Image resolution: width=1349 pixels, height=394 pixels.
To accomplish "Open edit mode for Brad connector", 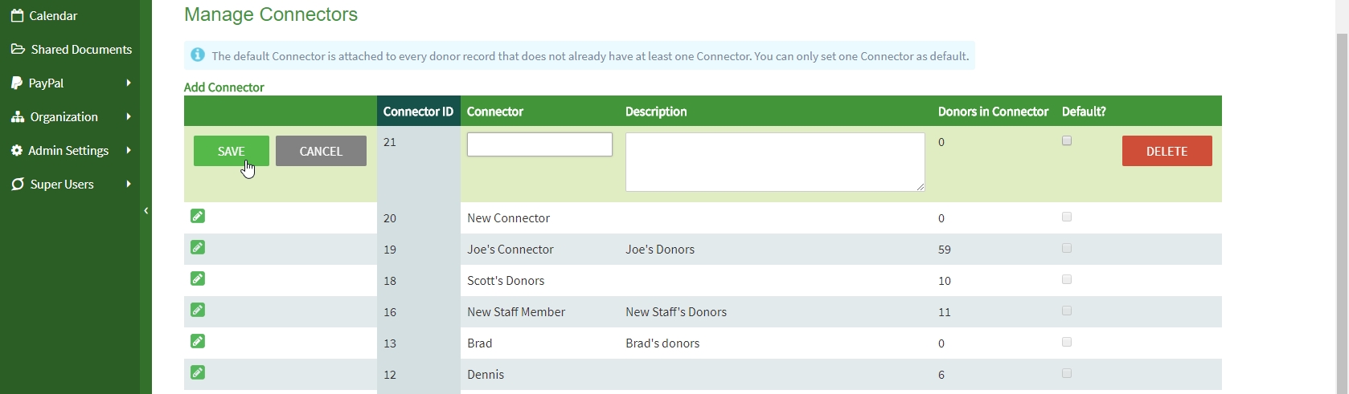I will (x=198, y=341).
